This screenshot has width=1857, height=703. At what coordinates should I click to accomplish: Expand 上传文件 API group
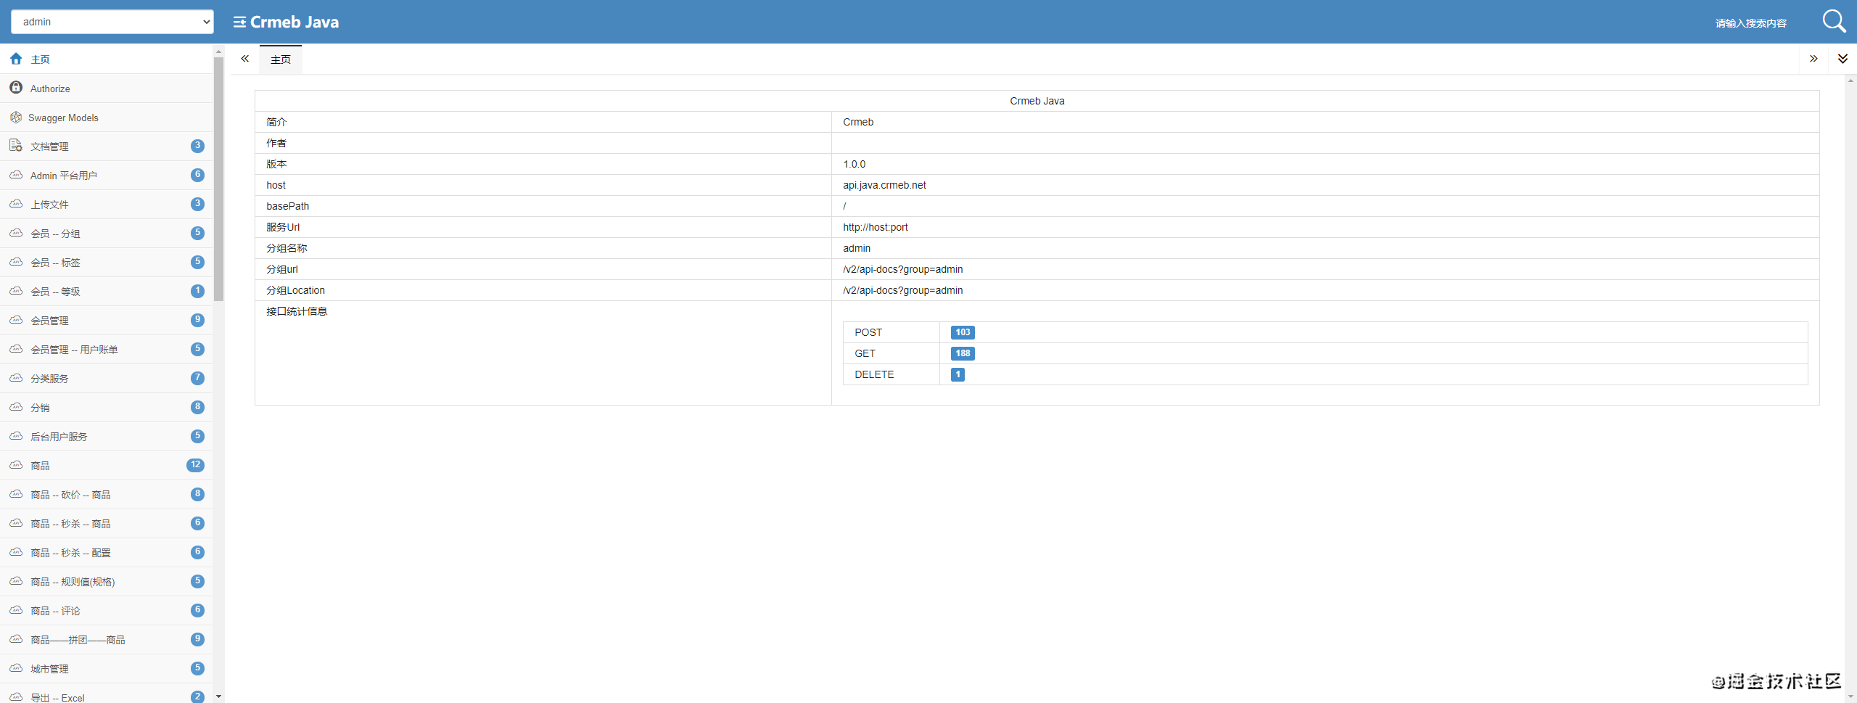pyautogui.click(x=107, y=205)
